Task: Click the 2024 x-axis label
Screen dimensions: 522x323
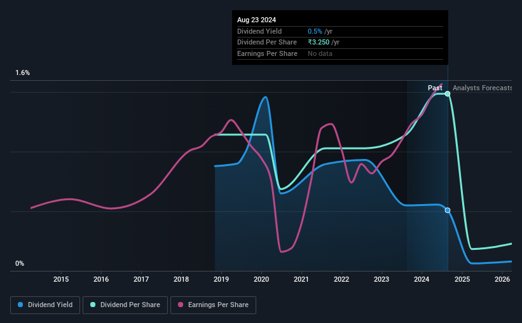Action: tap(422, 279)
